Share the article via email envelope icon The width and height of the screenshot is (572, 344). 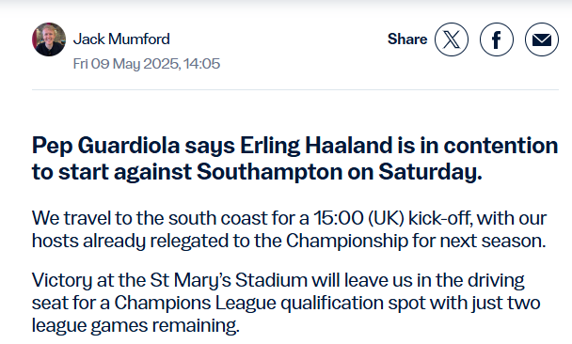coord(542,39)
